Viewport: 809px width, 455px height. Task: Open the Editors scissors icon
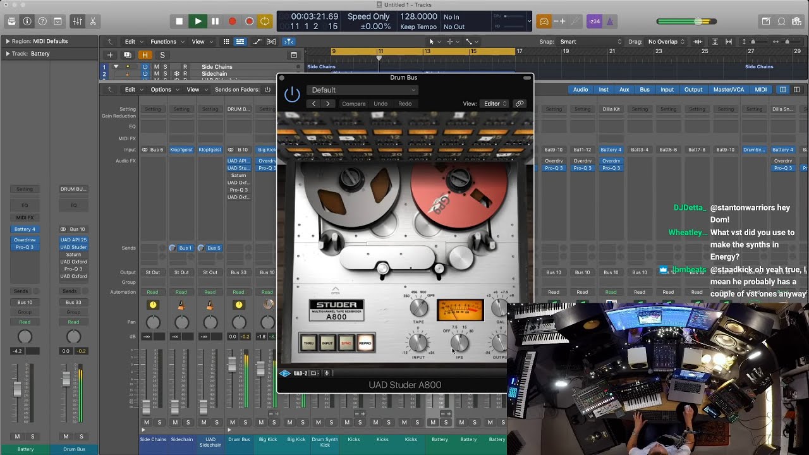[93, 21]
